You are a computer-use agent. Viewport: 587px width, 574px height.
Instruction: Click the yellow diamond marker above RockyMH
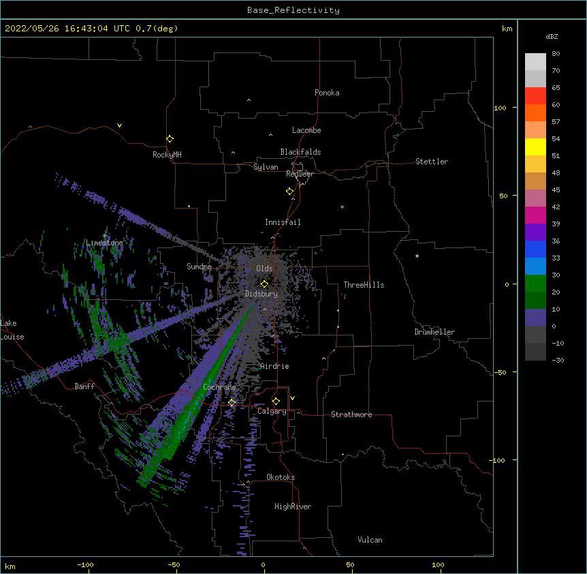(x=170, y=139)
